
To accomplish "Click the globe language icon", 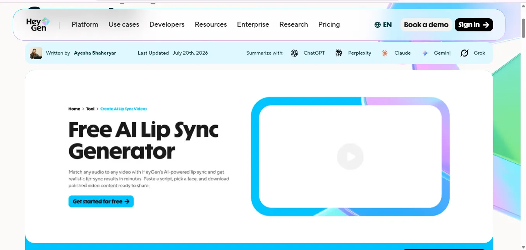I will (378, 25).
